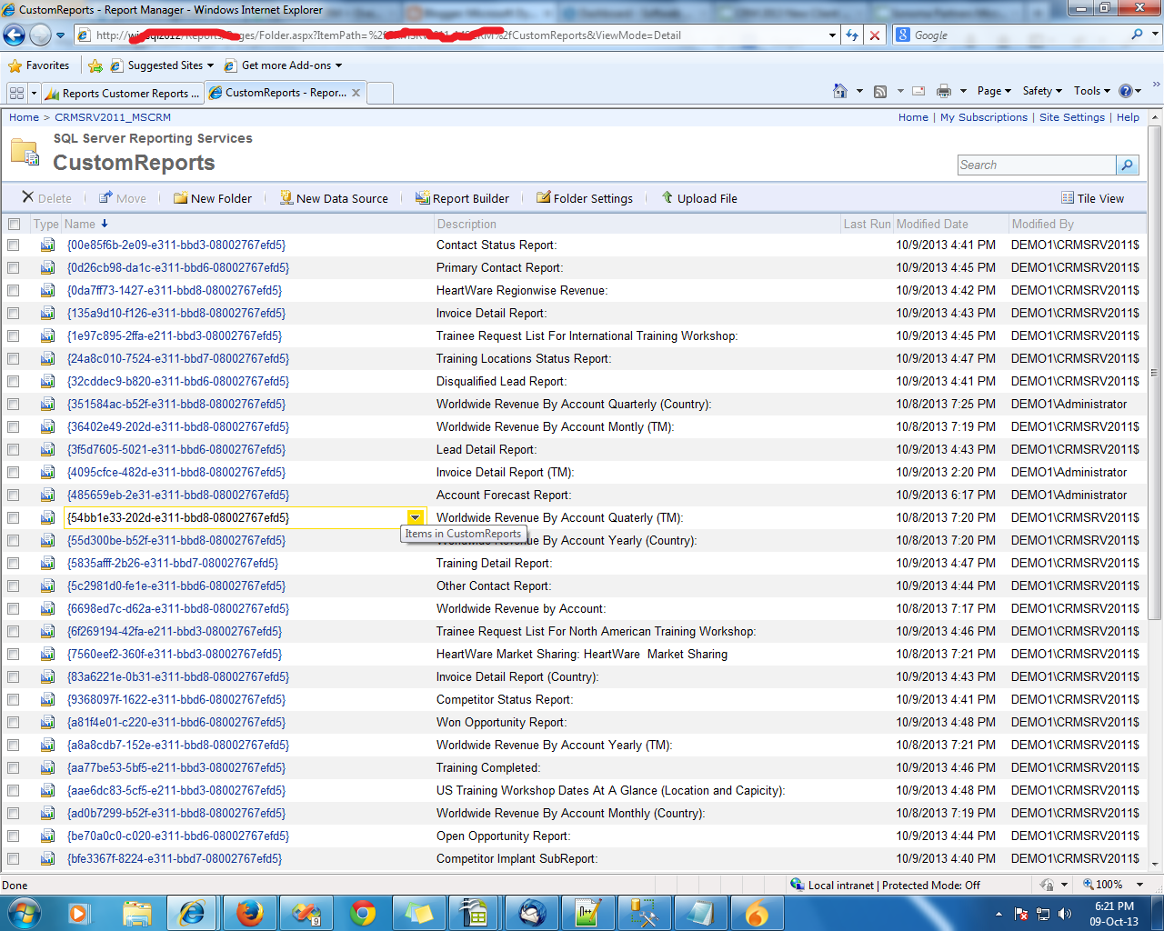Open the report's yellow dropdown menu

pos(416,516)
